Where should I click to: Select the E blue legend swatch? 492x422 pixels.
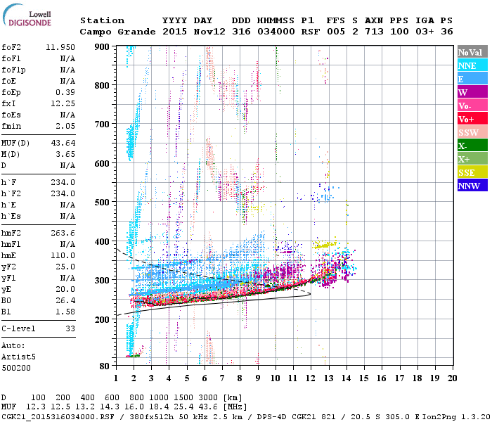pos(472,79)
